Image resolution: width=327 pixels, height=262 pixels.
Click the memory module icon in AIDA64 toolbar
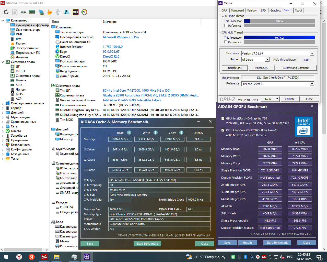[x=32, y=12]
